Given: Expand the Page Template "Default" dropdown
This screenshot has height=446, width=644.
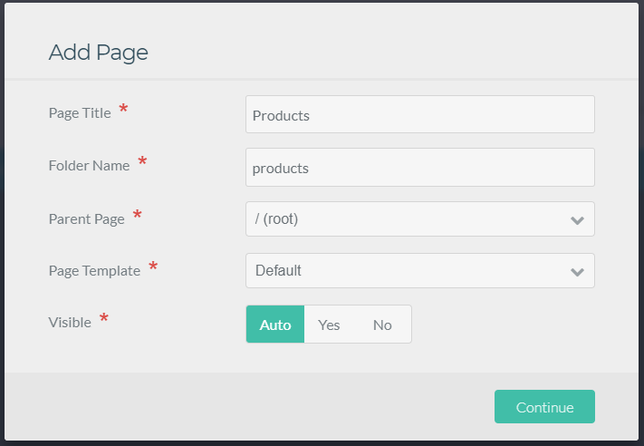Looking at the screenshot, I should (408, 271).
